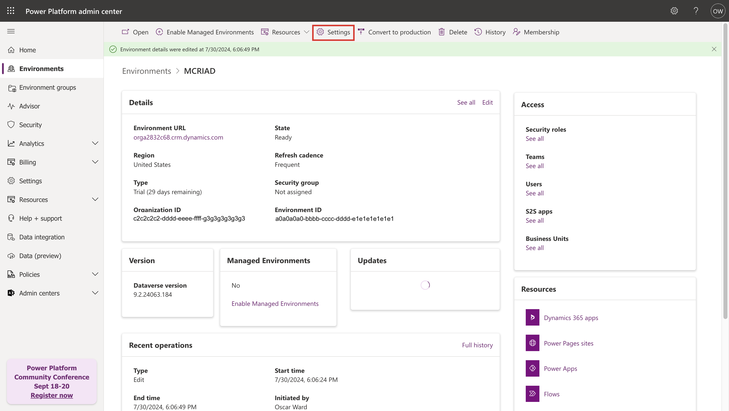Expand the Admin centers sidebar section
Screen dimensions: 729x411
[x=95, y=293]
